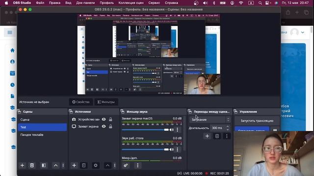Open the Коллекция сцен menu
Screen dimensions: 314x176
pos(131,3)
